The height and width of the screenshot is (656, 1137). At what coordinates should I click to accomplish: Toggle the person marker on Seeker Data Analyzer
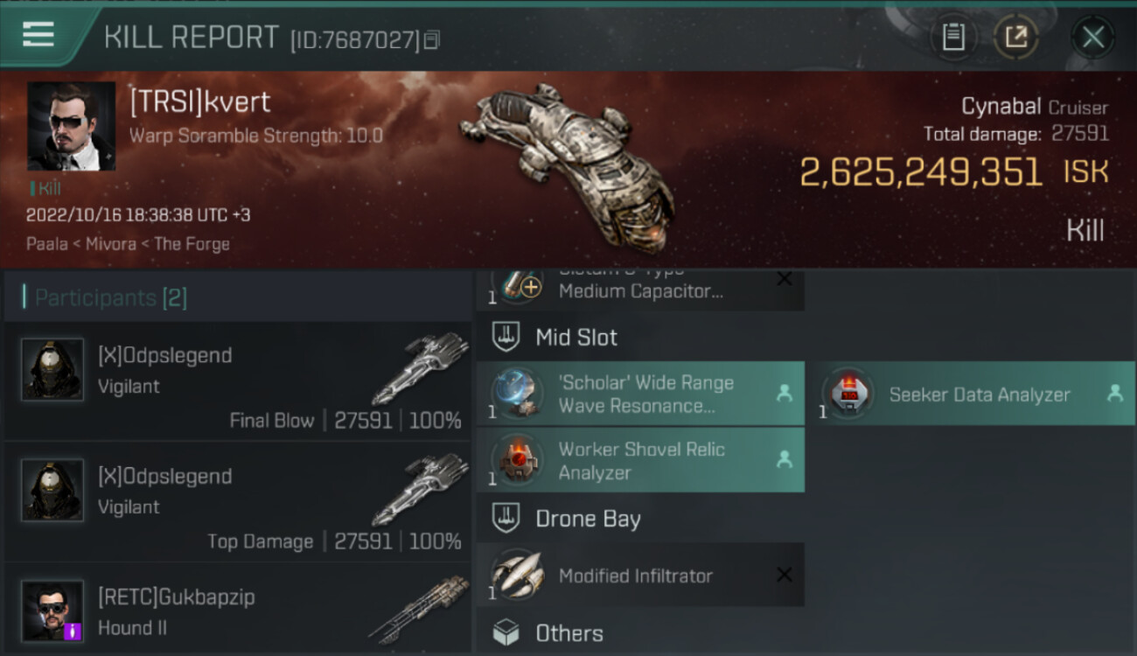tap(1115, 394)
